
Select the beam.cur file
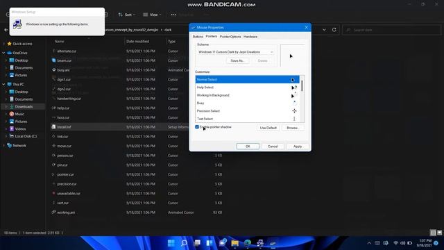coord(65,60)
